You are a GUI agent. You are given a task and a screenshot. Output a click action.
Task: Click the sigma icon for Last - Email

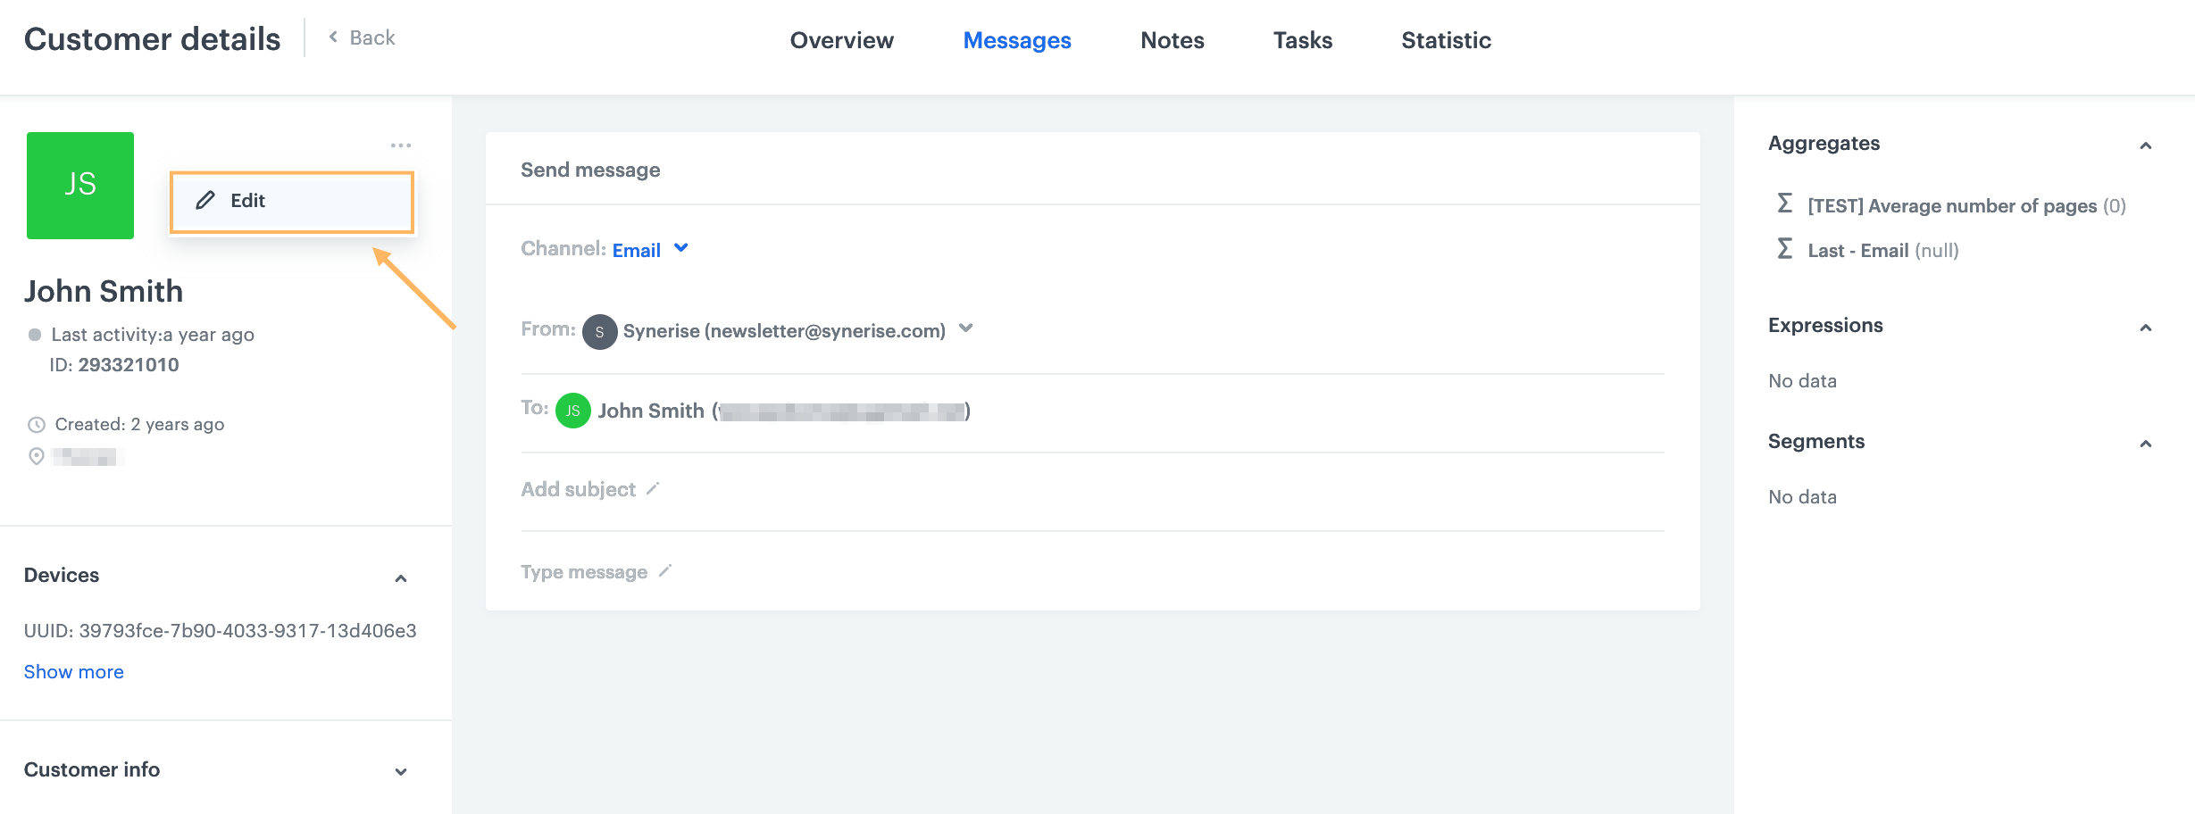[1784, 249]
